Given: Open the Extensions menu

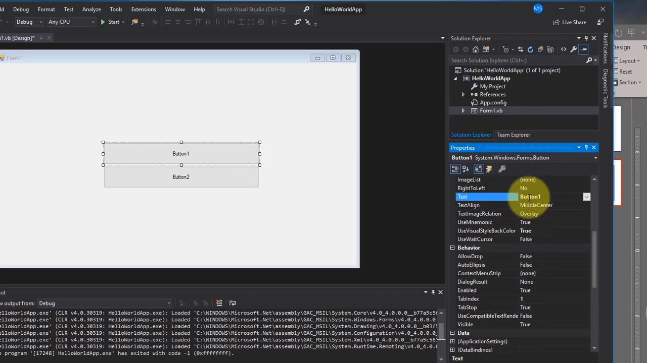Looking at the screenshot, I should 144,9.
